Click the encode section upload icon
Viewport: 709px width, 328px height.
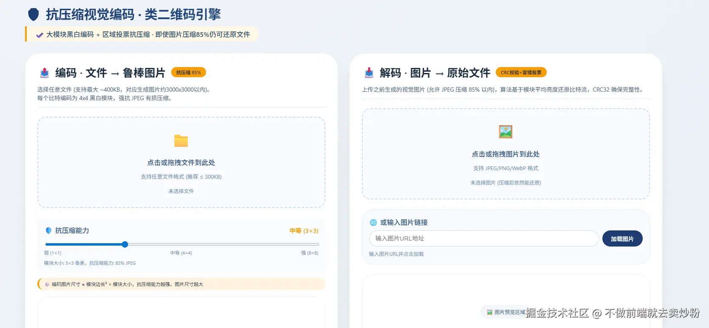45,73
